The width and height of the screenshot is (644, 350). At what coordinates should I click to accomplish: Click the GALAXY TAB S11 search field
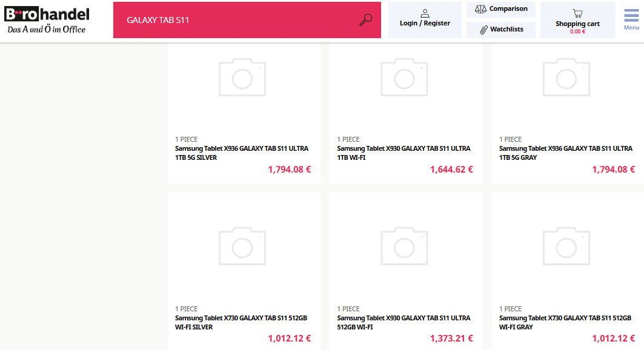[x=236, y=20]
